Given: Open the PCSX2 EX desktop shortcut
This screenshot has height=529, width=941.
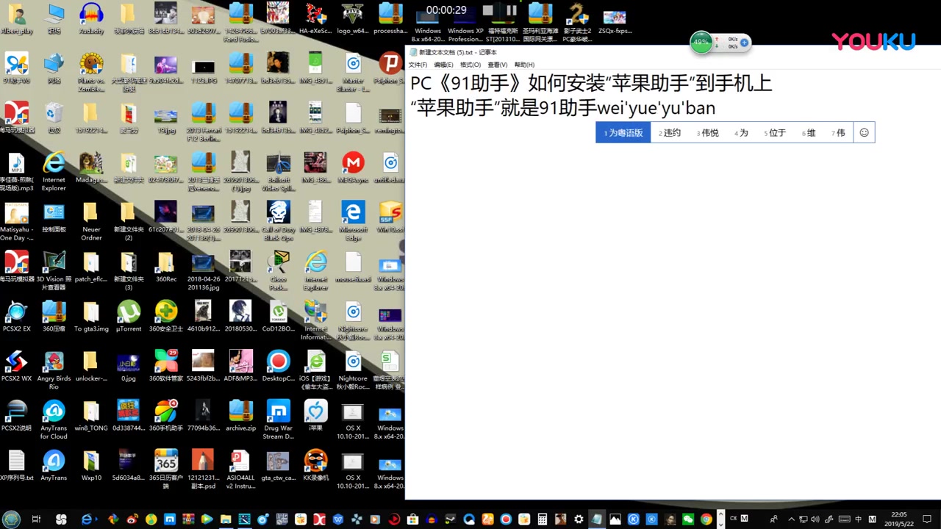Looking at the screenshot, I should coord(16,317).
